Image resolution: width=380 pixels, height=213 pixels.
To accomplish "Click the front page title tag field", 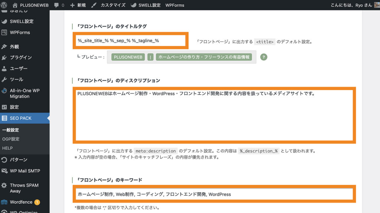I will [130, 40].
